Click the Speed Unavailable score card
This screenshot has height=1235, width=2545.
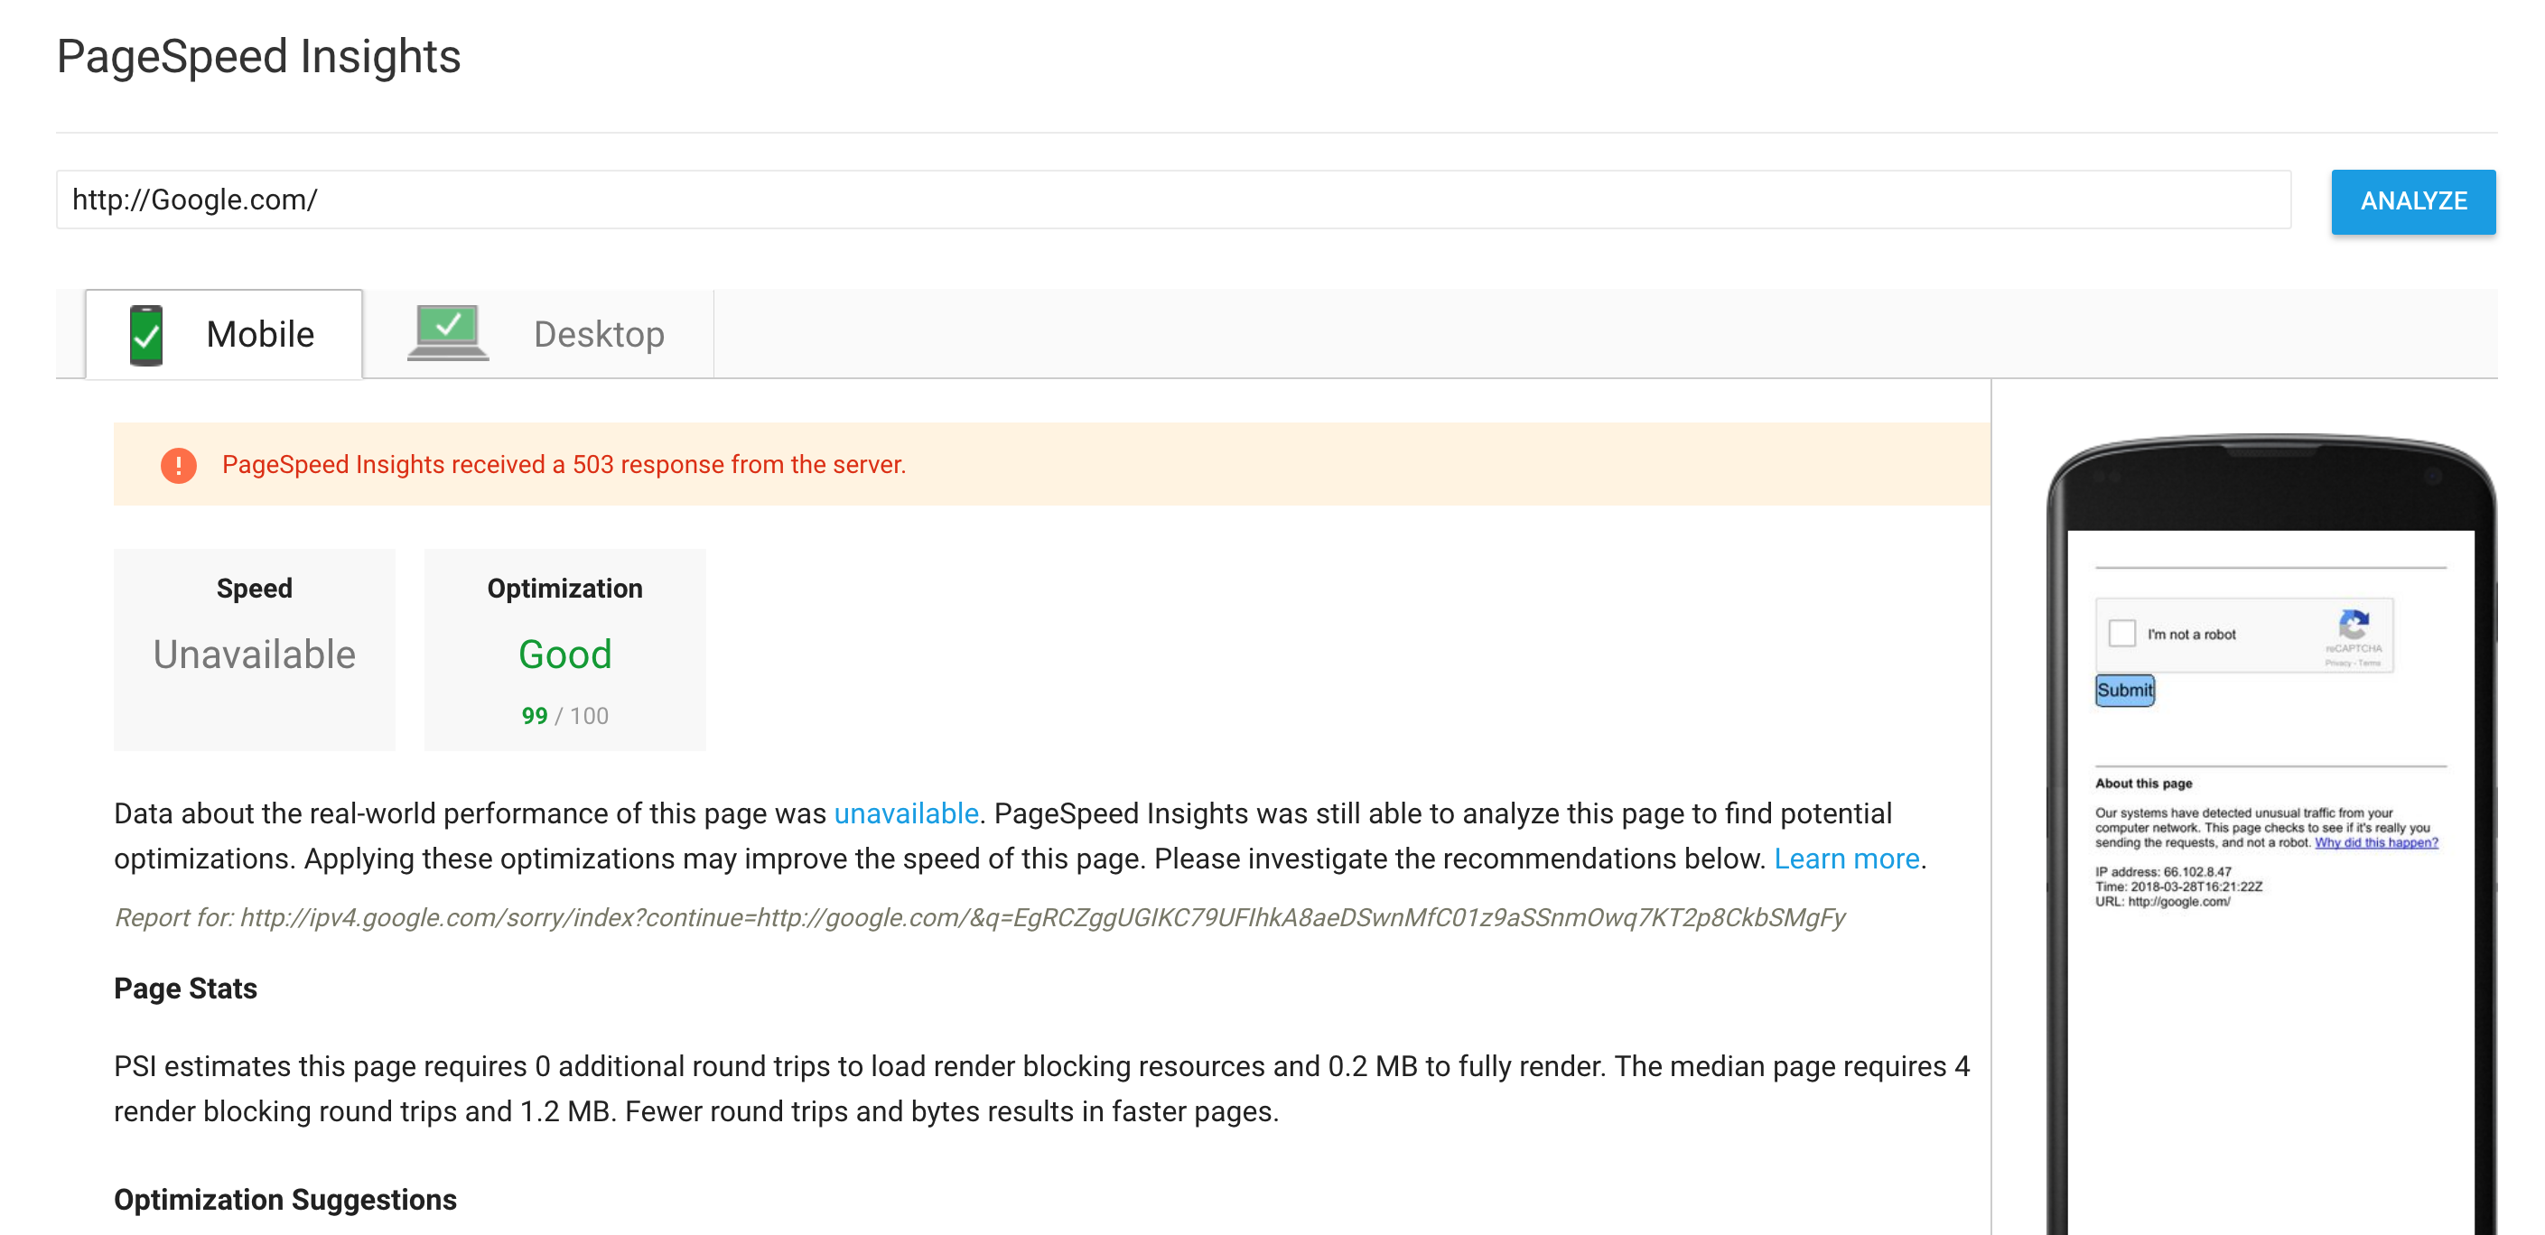click(255, 650)
